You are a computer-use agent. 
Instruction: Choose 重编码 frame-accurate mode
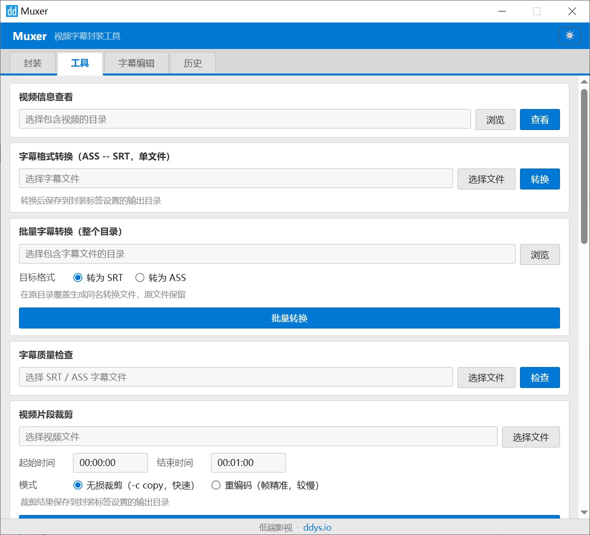click(216, 485)
